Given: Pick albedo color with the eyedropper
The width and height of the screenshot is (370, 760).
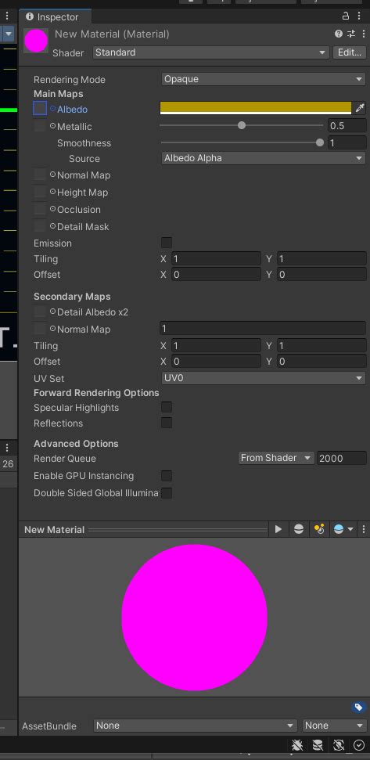Looking at the screenshot, I should 359,108.
